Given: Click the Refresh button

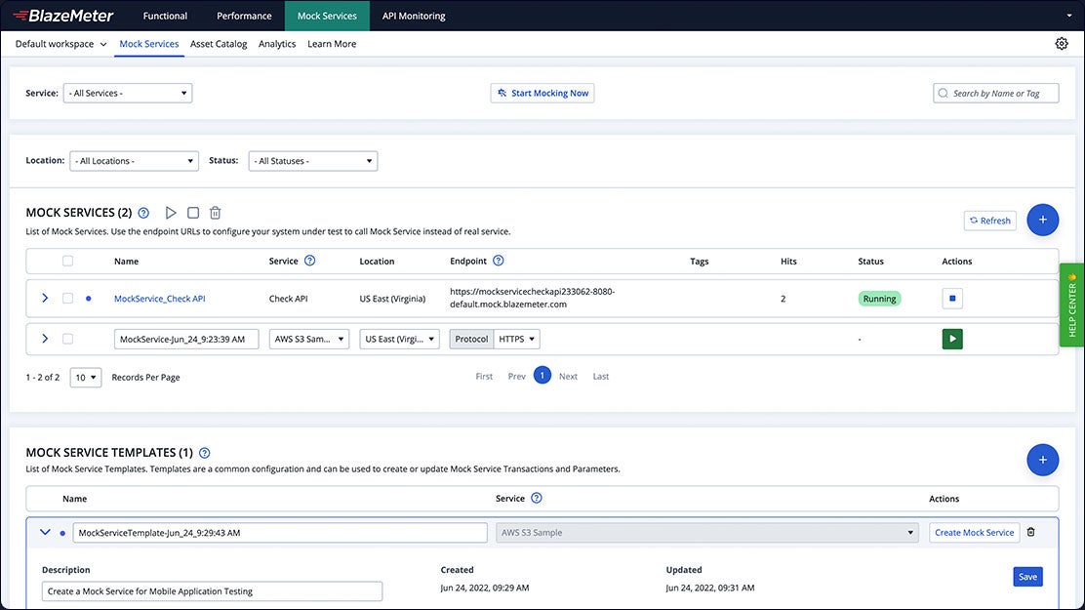Looking at the screenshot, I should 989,221.
